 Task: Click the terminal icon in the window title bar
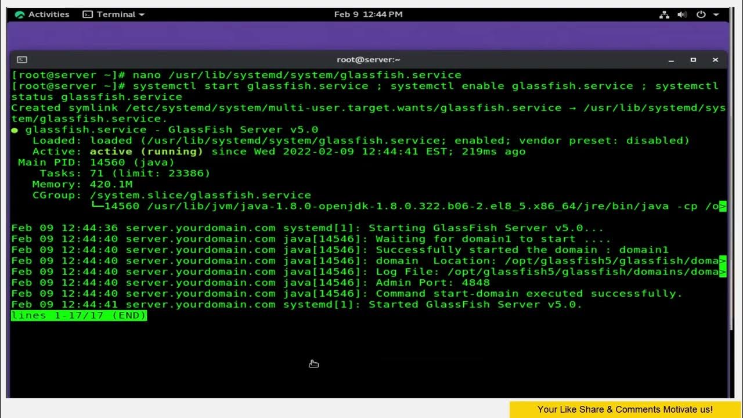21,60
